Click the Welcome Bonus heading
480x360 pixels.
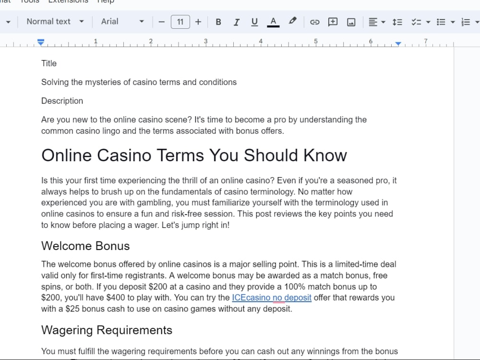[85, 246]
